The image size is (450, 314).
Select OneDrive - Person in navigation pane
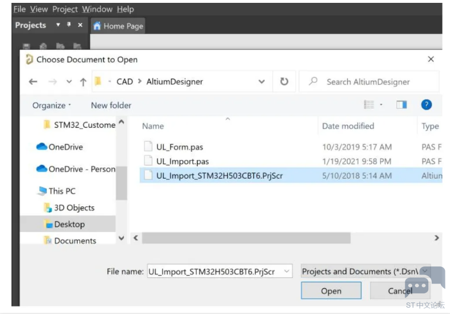76,169
